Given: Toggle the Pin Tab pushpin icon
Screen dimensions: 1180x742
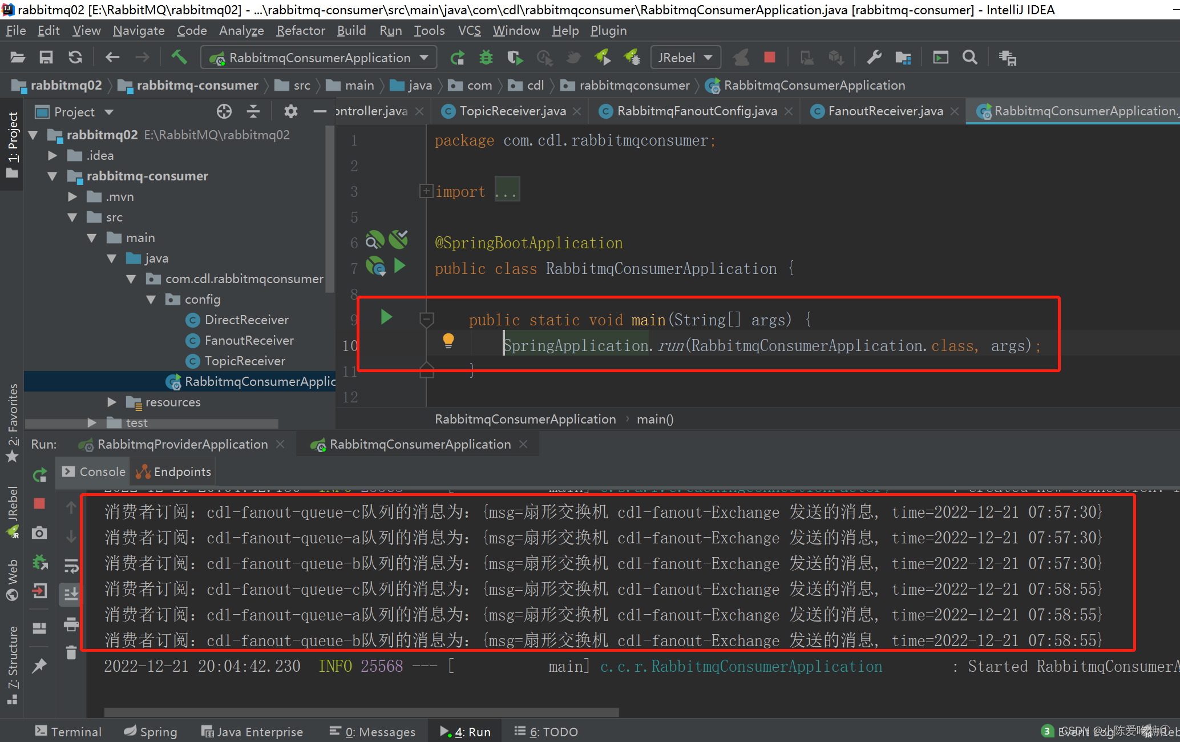Looking at the screenshot, I should (x=39, y=666).
